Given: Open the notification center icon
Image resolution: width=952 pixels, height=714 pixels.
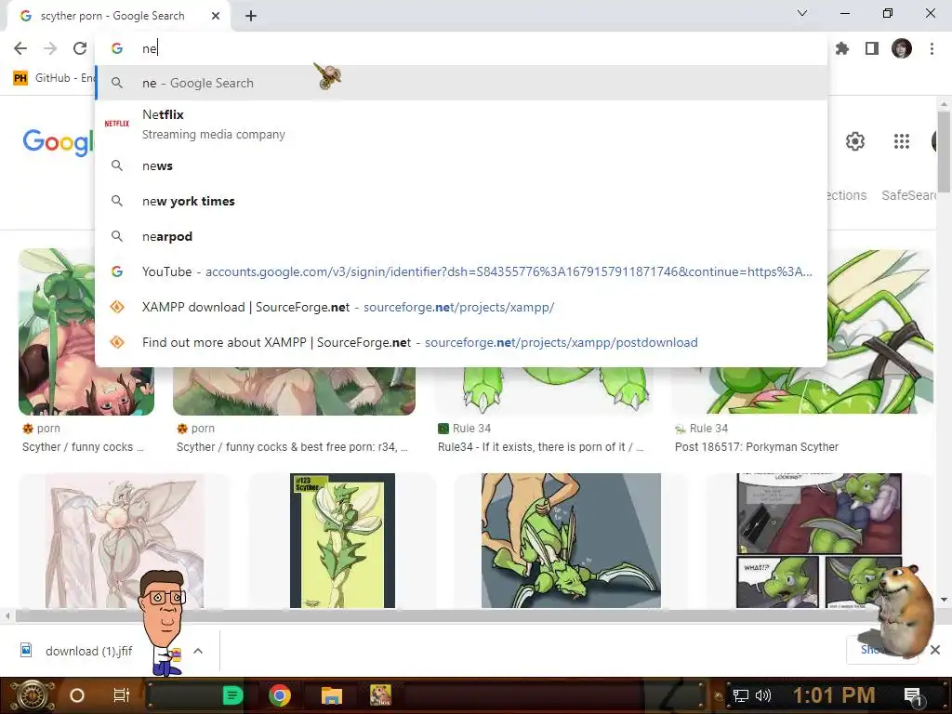Looking at the screenshot, I should tap(913, 696).
